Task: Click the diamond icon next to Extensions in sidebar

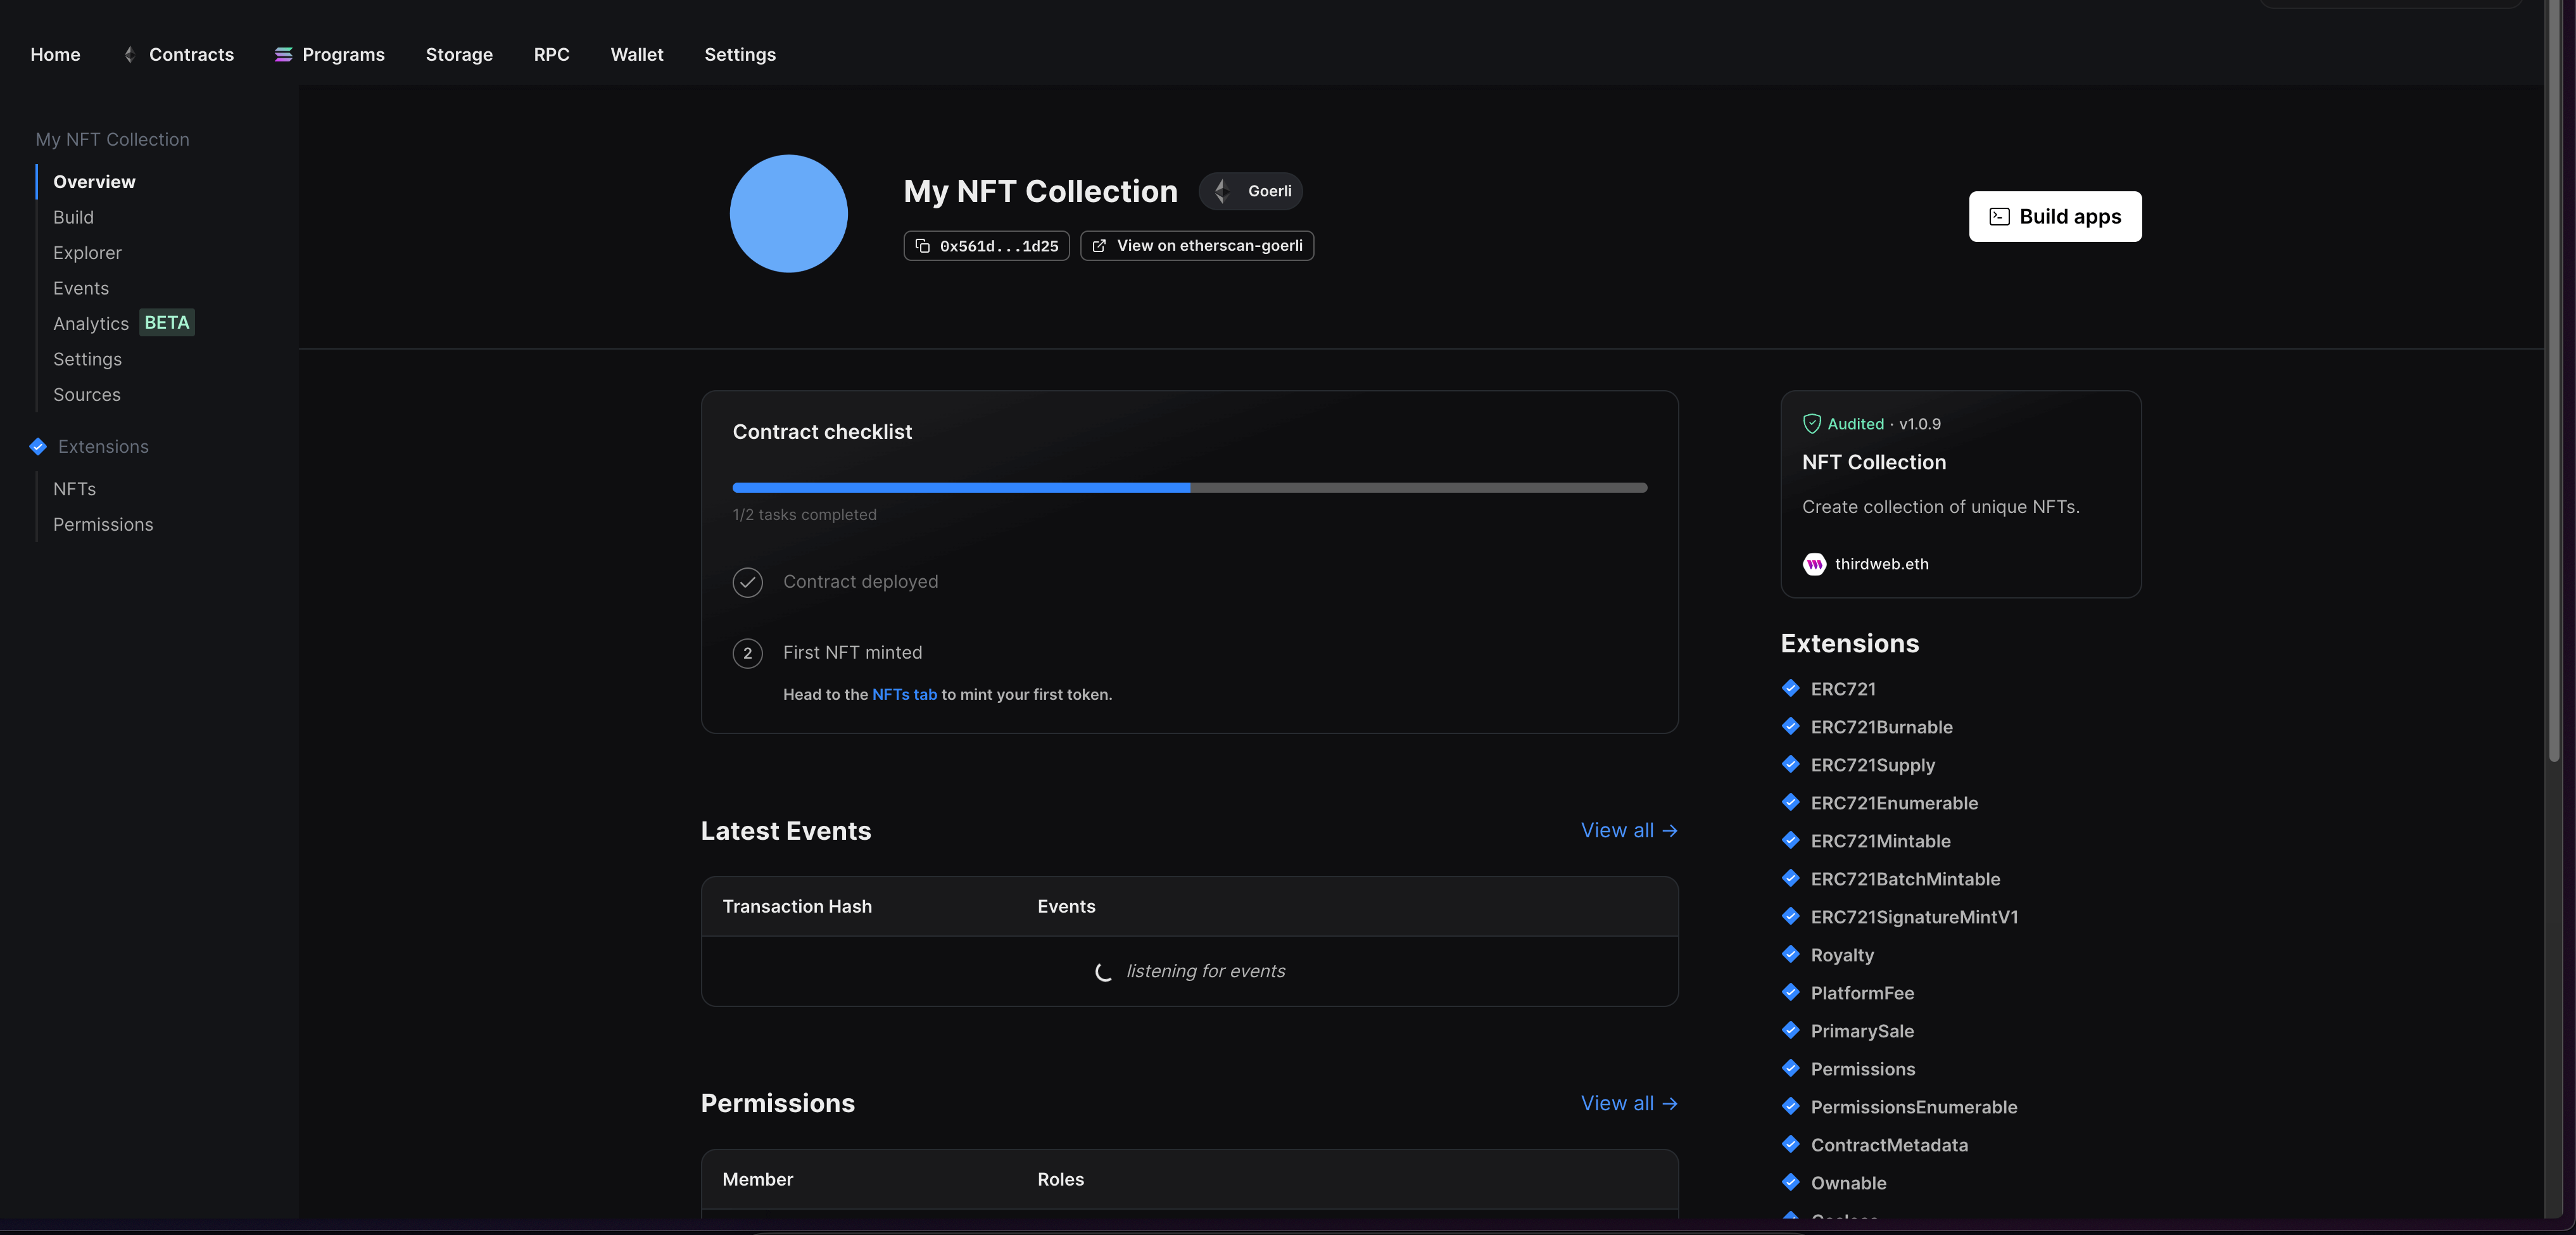Action: [x=37, y=447]
